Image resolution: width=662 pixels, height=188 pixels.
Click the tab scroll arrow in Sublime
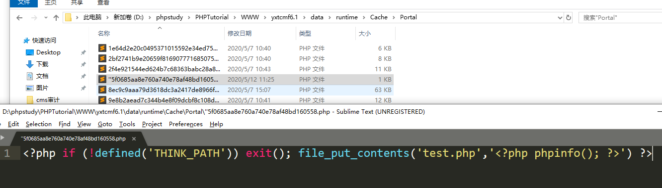tap(2, 139)
